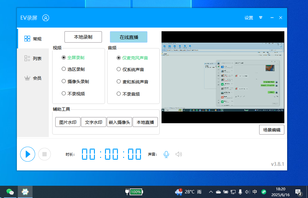Choose 摄像头录制 video option

point(75,81)
